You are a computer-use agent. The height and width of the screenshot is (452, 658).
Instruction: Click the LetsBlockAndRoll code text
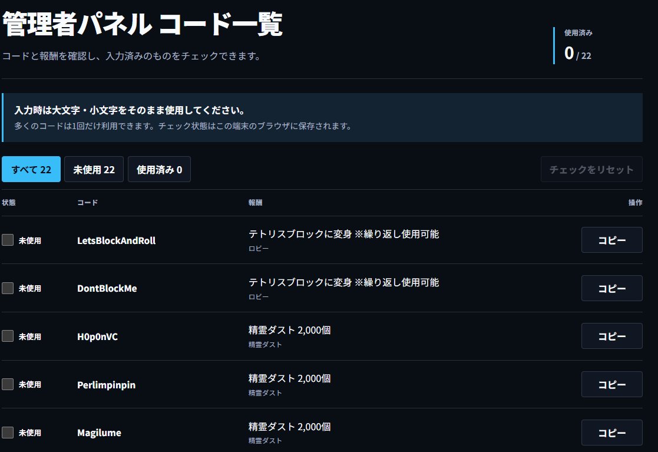click(x=116, y=240)
